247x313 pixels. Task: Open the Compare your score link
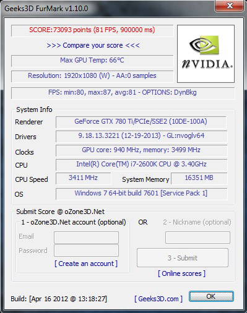tap(93, 45)
